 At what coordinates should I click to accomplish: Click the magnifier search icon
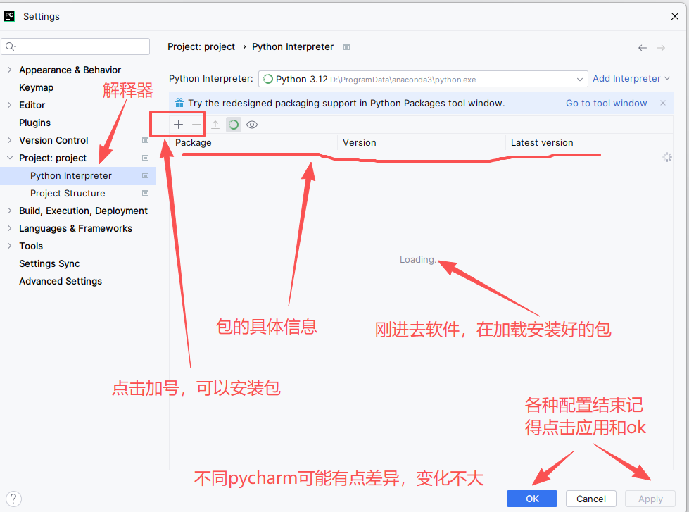point(10,46)
